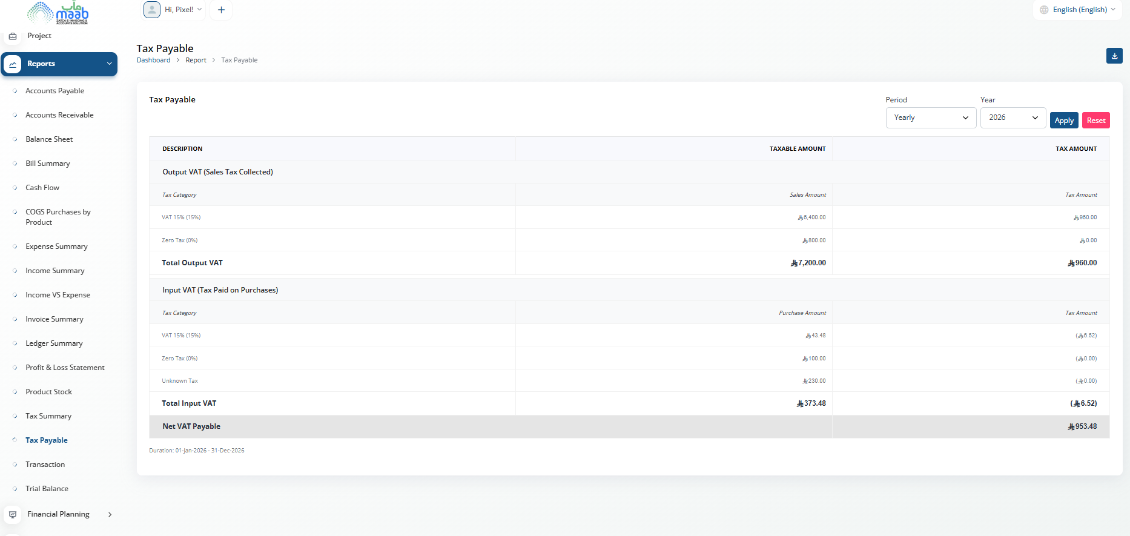The image size is (1130, 536).
Task: Open the Balance Sheet report
Action: (49, 139)
